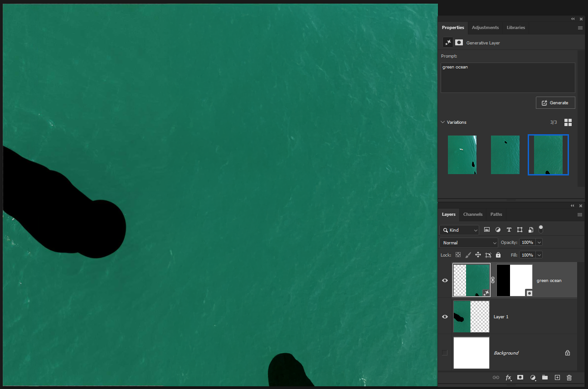588x389 pixels.
Task: Add a new layer mask
Action: pyautogui.click(x=520, y=377)
